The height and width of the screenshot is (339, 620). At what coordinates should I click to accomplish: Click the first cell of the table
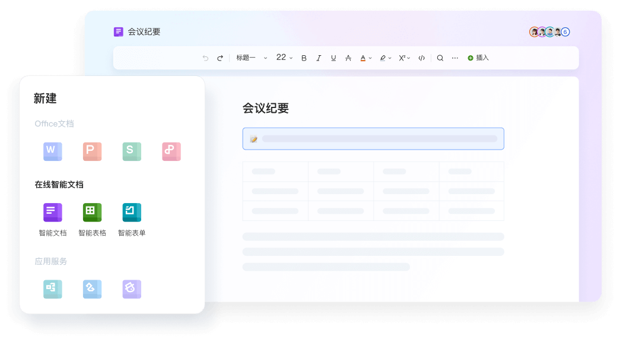275,172
